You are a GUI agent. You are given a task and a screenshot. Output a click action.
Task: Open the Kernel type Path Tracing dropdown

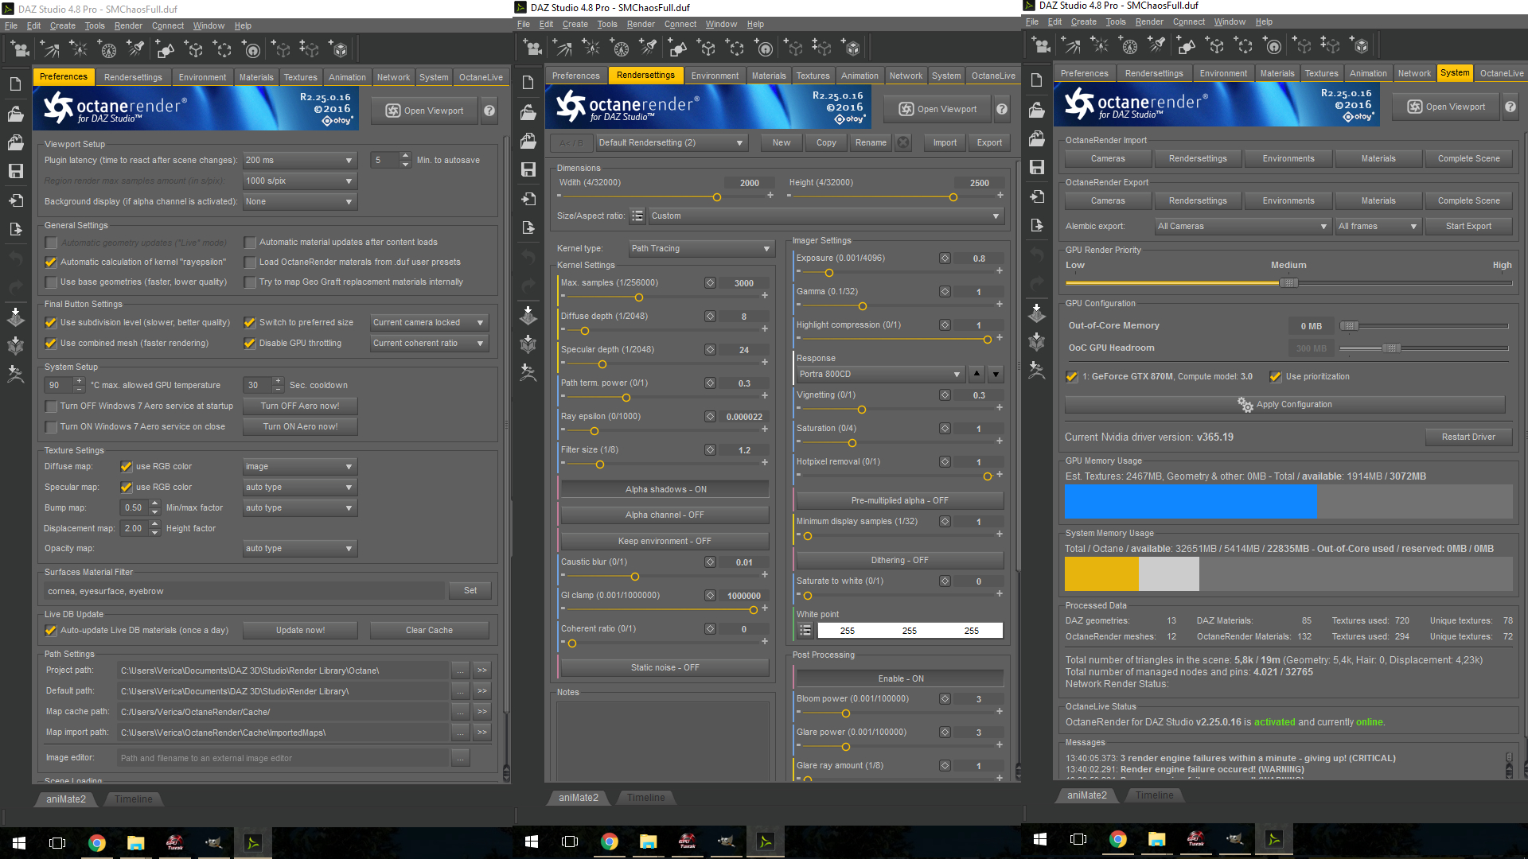pos(701,249)
